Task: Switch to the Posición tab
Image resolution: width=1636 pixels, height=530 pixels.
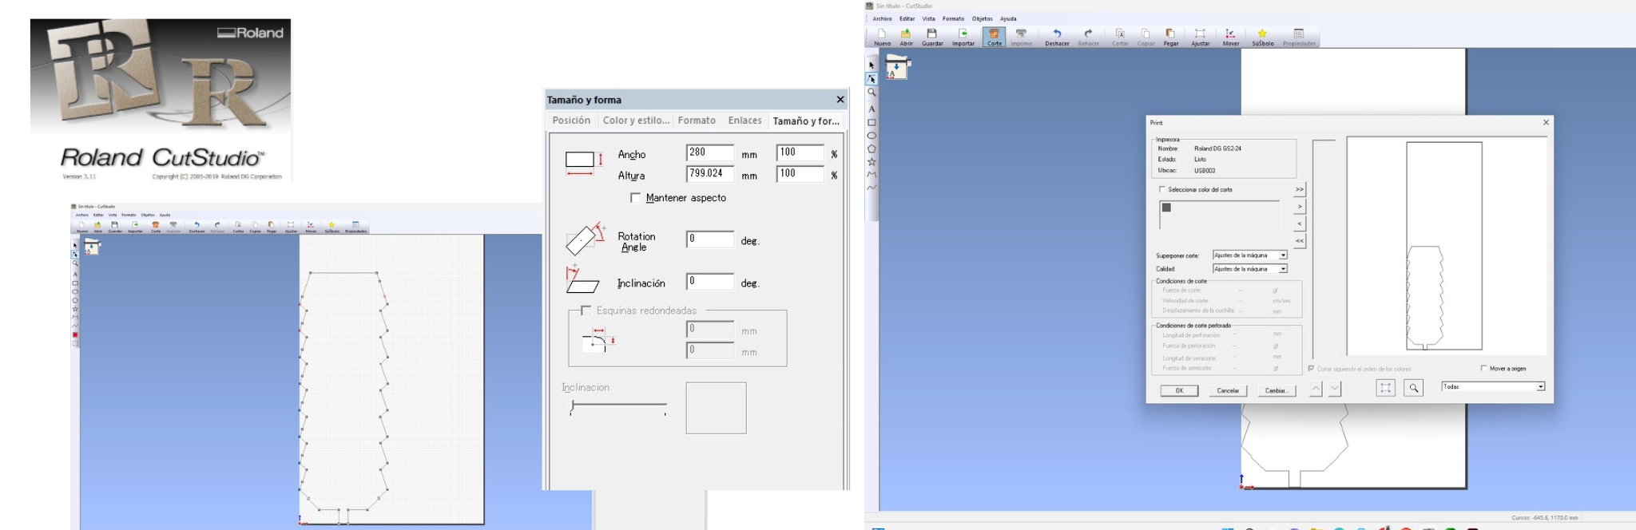Action: coord(571,121)
